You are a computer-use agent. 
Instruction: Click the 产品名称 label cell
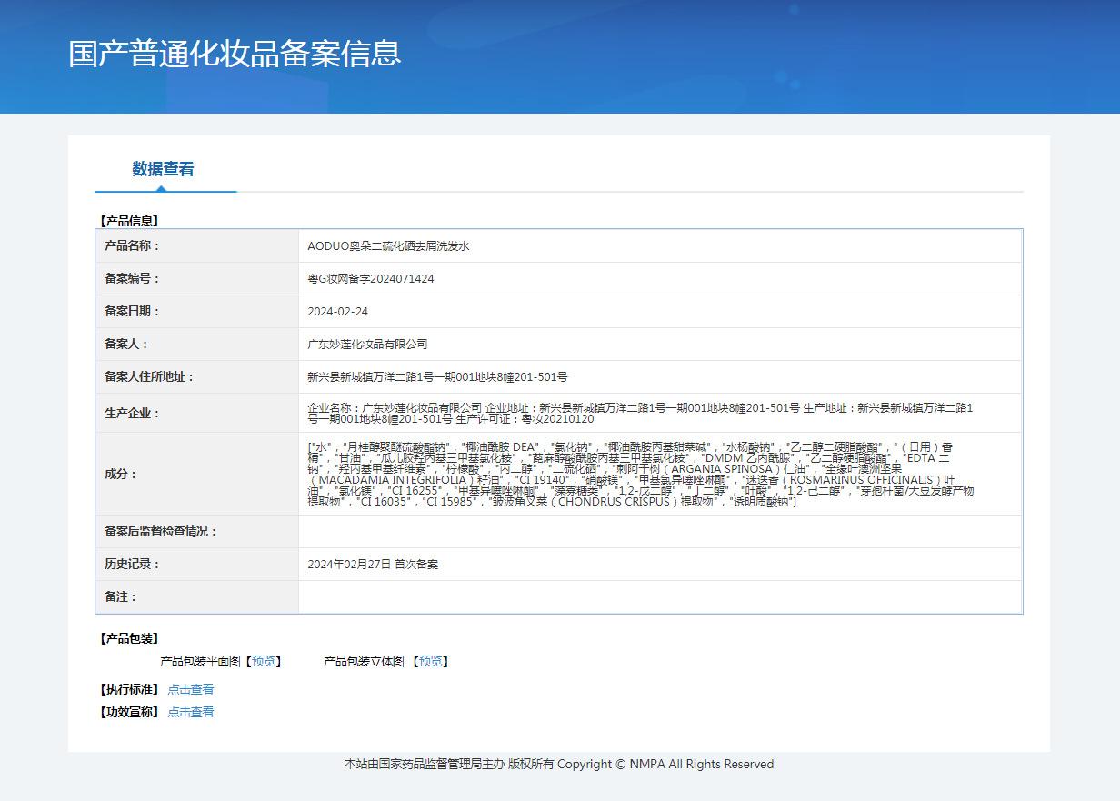tap(133, 246)
